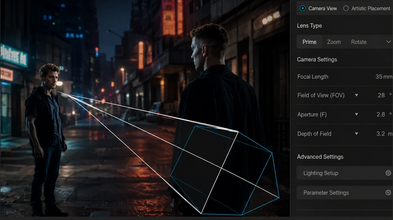This screenshot has width=393, height=220.
Task: Open the Aperture (F) dropdown arrow
Action: 356,114
